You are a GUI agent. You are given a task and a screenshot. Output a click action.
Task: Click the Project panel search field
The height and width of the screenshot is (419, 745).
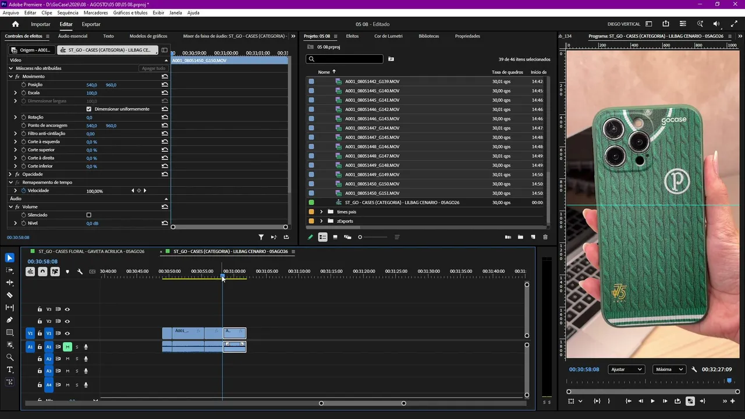coord(345,59)
